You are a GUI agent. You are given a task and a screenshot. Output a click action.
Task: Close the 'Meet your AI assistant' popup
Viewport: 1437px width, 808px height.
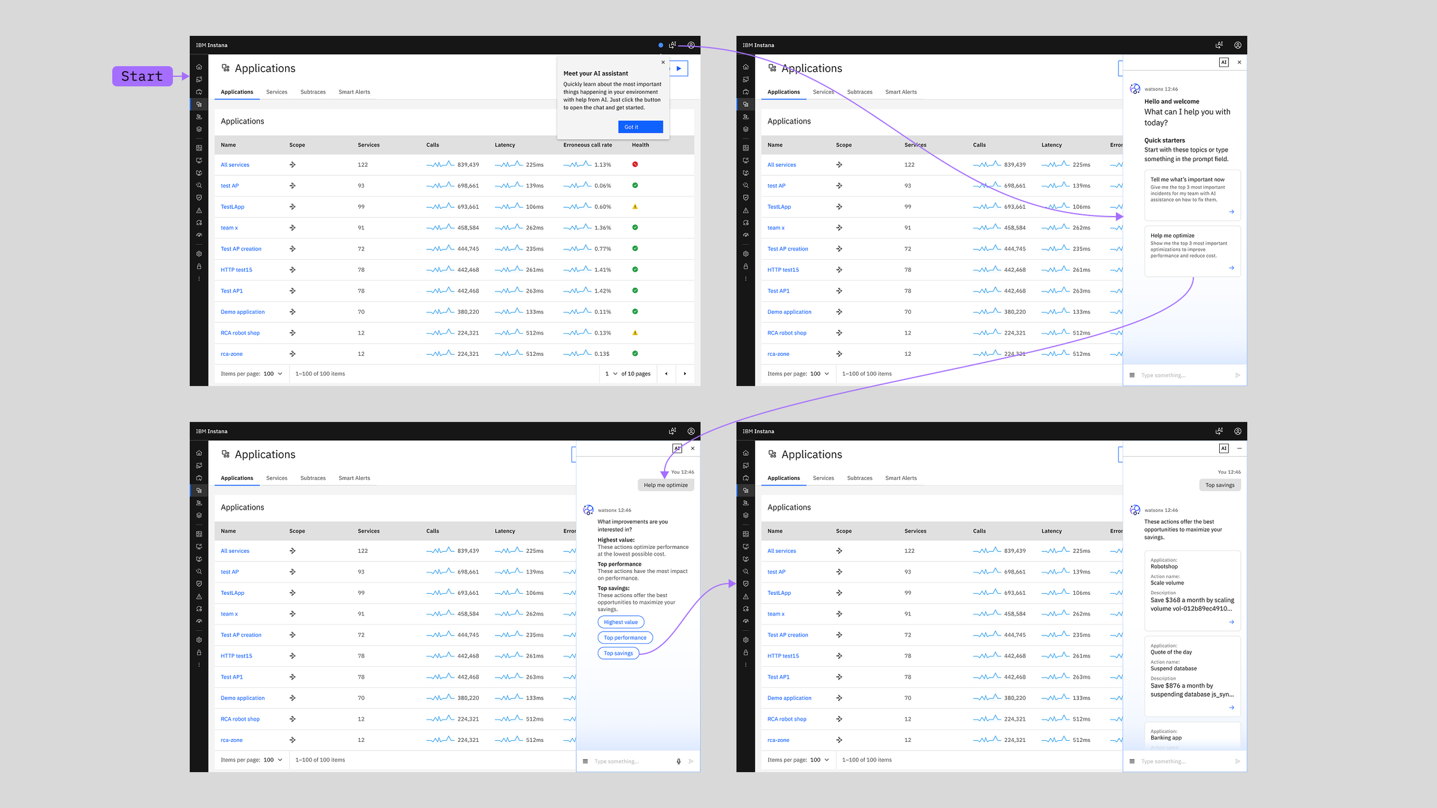coord(663,62)
